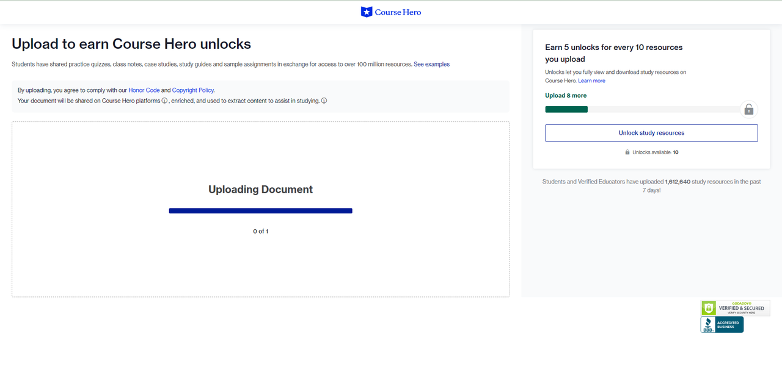The image size is (782, 378).
Task: Select the padlock icon at progress bar end
Action: click(x=748, y=109)
